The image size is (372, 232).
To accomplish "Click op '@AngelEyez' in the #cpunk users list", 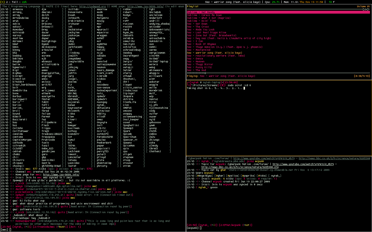I will pyautogui.click(x=204, y=176).
